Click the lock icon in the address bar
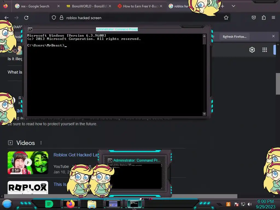 tap(62, 18)
